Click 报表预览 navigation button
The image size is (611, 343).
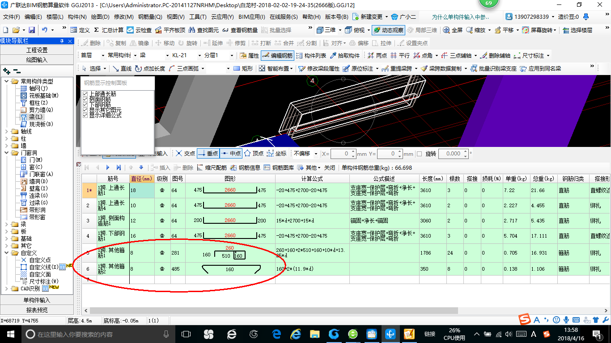[x=37, y=310]
